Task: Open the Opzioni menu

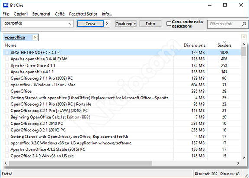Action: pyautogui.click(x=21, y=14)
